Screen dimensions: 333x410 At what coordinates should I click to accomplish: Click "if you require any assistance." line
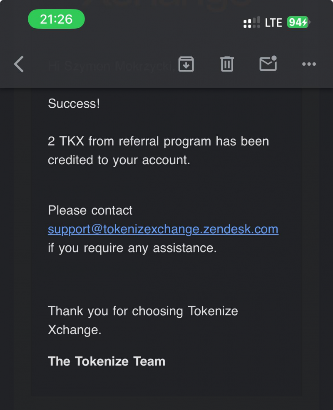(132, 248)
